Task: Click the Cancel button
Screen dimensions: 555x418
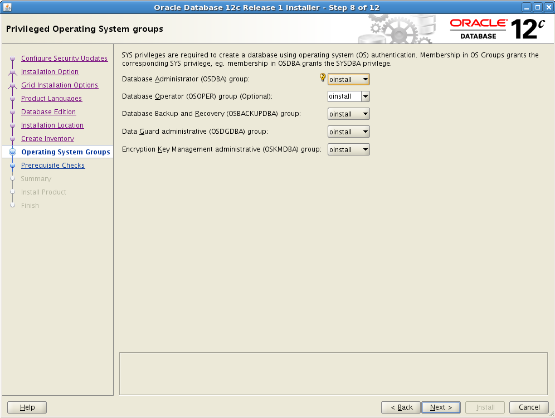Action: pyautogui.click(x=529, y=407)
